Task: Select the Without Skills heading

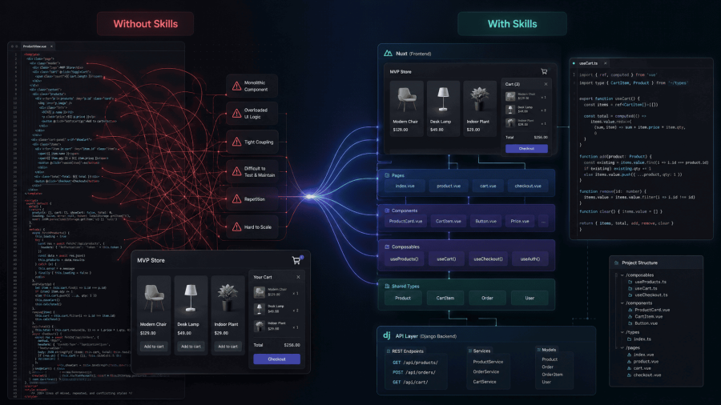Action: [145, 24]
